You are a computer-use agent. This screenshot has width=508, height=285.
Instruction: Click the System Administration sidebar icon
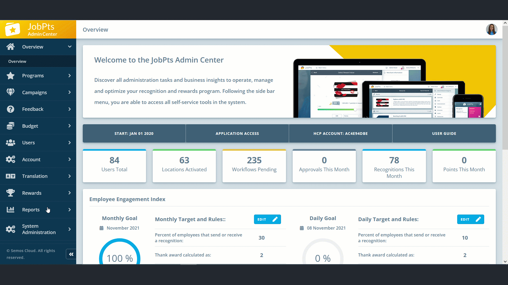click(x=10, y=229)
